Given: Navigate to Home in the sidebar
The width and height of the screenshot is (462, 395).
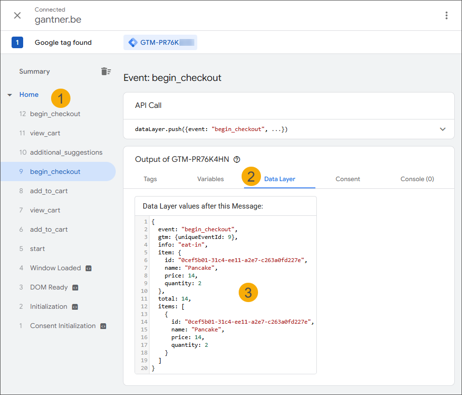Looking at the screenshot, I should click(x=29, y=94).
